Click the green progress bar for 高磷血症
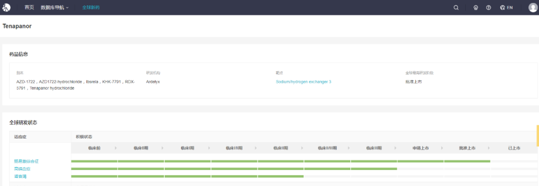The height and width of the screenshot is (186, 539). (x=234, y=169)
